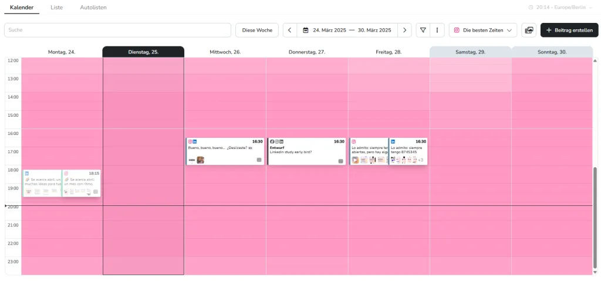Click the calendar vertical scrollbar
Image resolution: width=601 pixels, height=281 pixels.
(596, 217)
